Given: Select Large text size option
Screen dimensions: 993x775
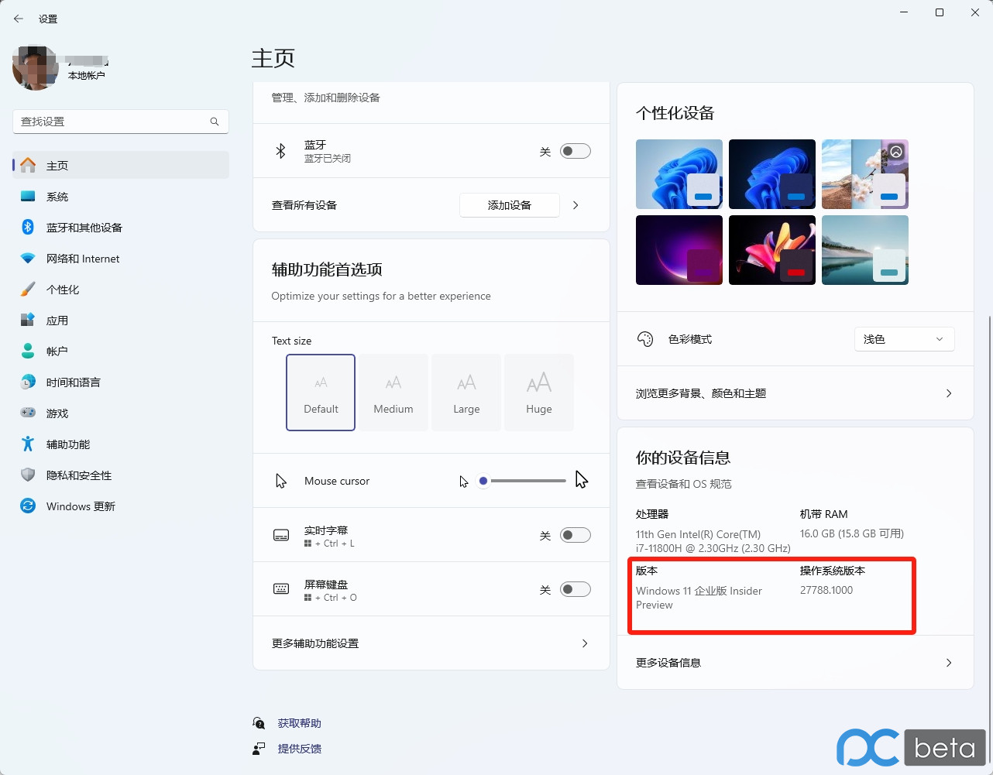Looking at the screenshot, I should click(x=466, y=393).
